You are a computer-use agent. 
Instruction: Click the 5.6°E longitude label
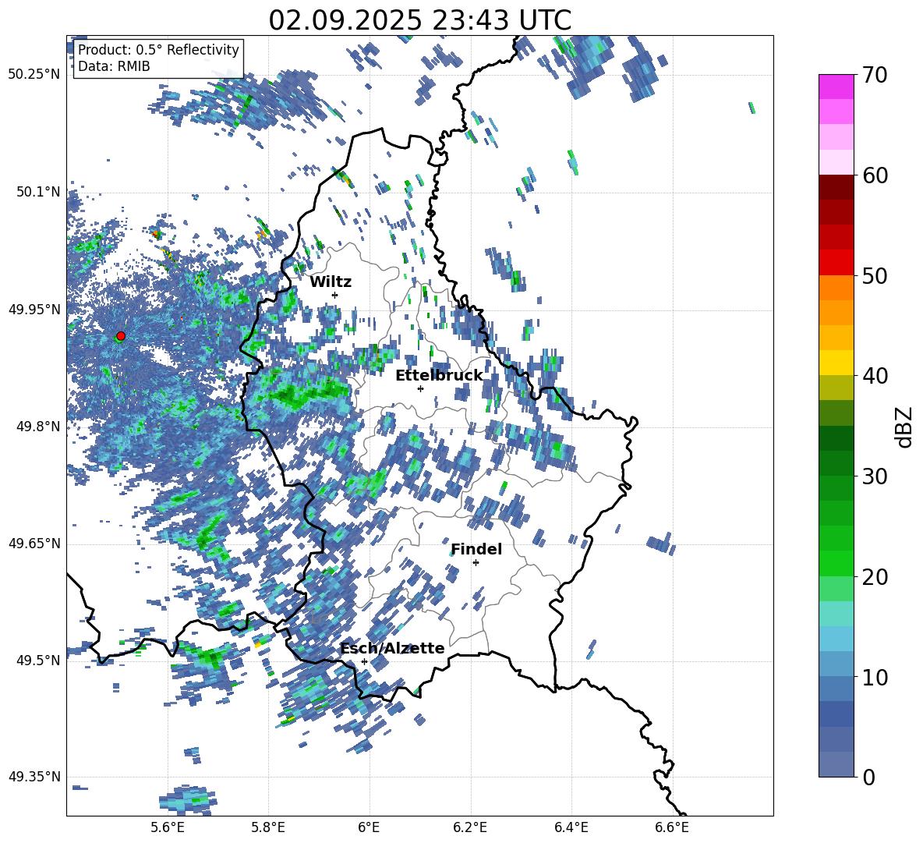167,828
